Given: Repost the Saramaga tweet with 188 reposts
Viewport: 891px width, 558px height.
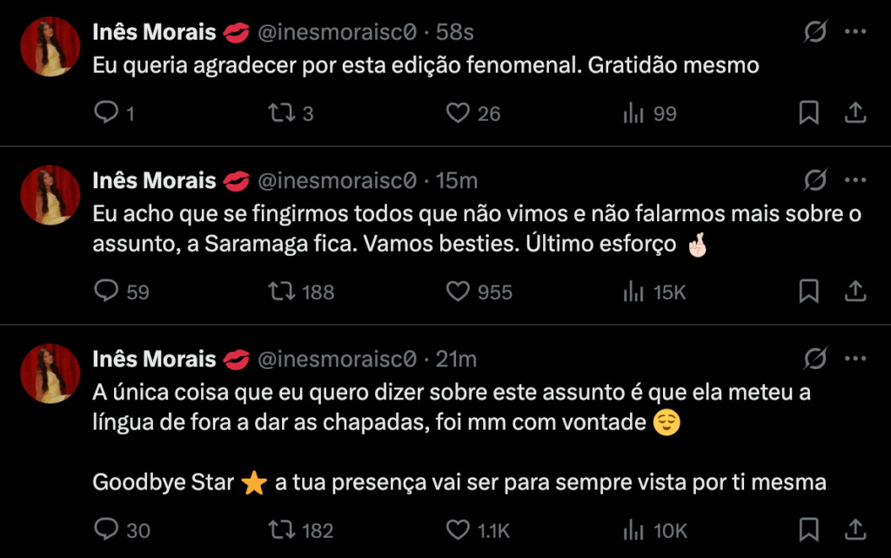Looking at the screenshot, I should point(279,292).
